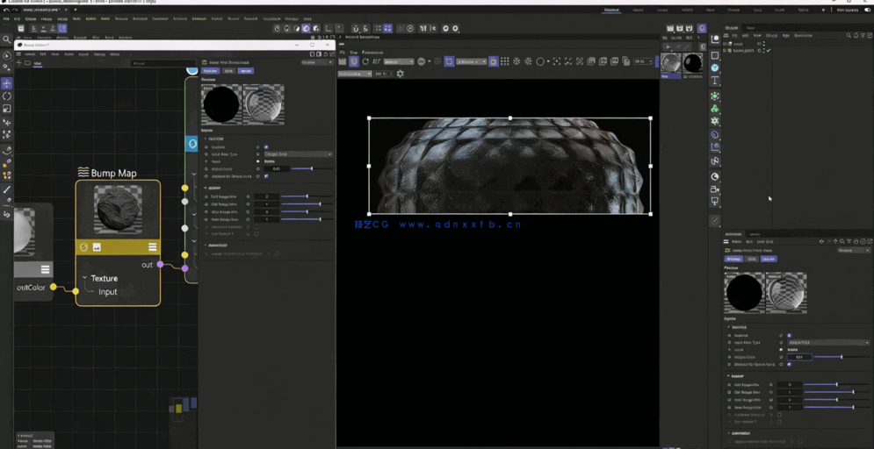Open zoom percentage dropdown in RenderView

point(642,61)
